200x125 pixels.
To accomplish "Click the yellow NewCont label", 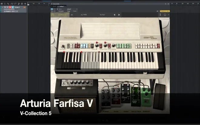I will 165,11.
